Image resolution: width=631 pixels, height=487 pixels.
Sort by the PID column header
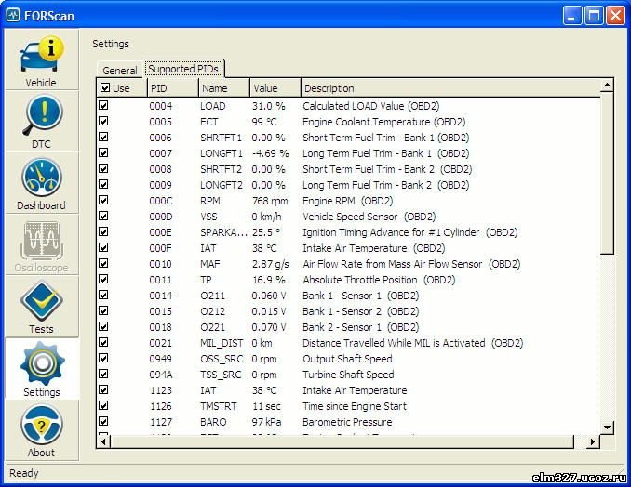pyautogui.click(x=173, y=88)
